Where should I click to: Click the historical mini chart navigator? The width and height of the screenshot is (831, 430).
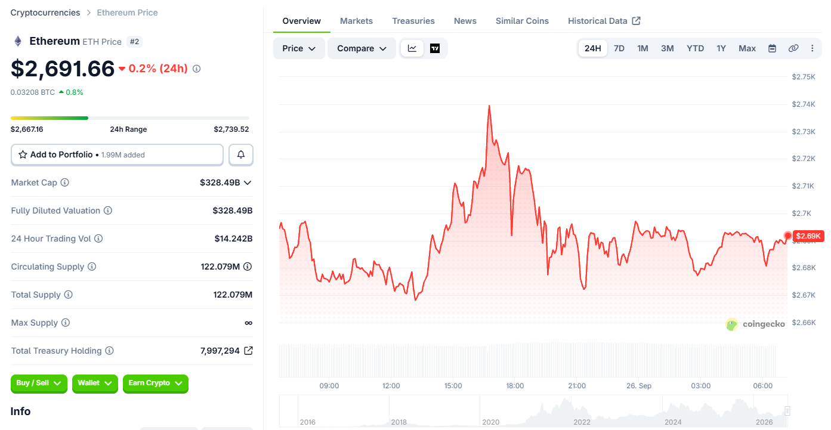[533, 411]
